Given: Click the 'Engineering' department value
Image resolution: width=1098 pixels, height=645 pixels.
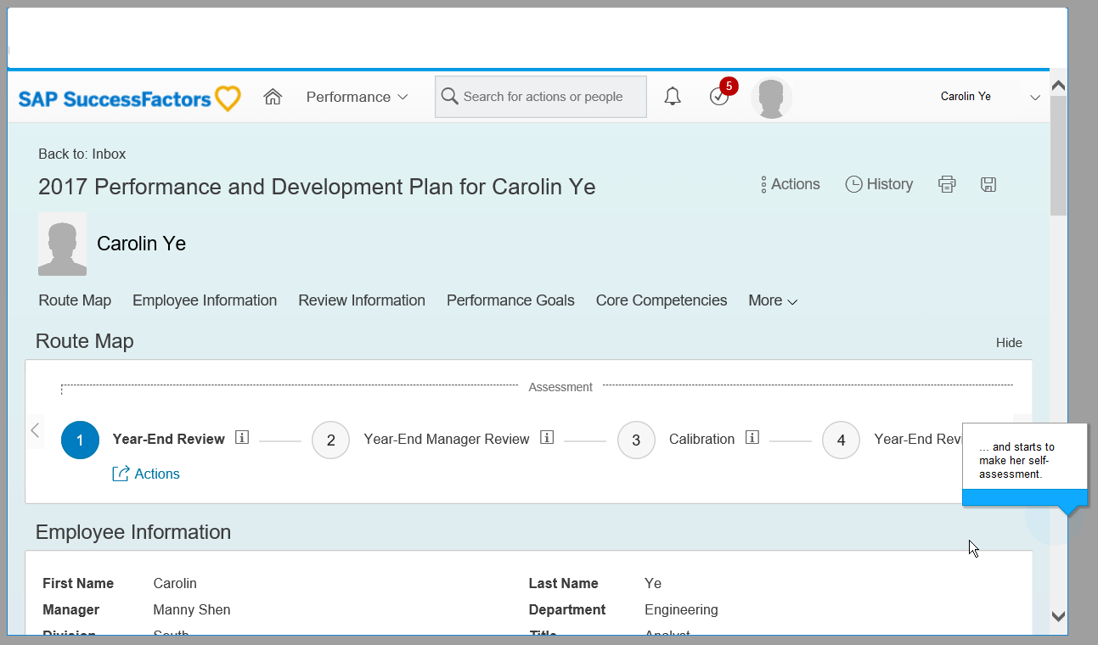Looking at the screenshot, I should point(681,609).
